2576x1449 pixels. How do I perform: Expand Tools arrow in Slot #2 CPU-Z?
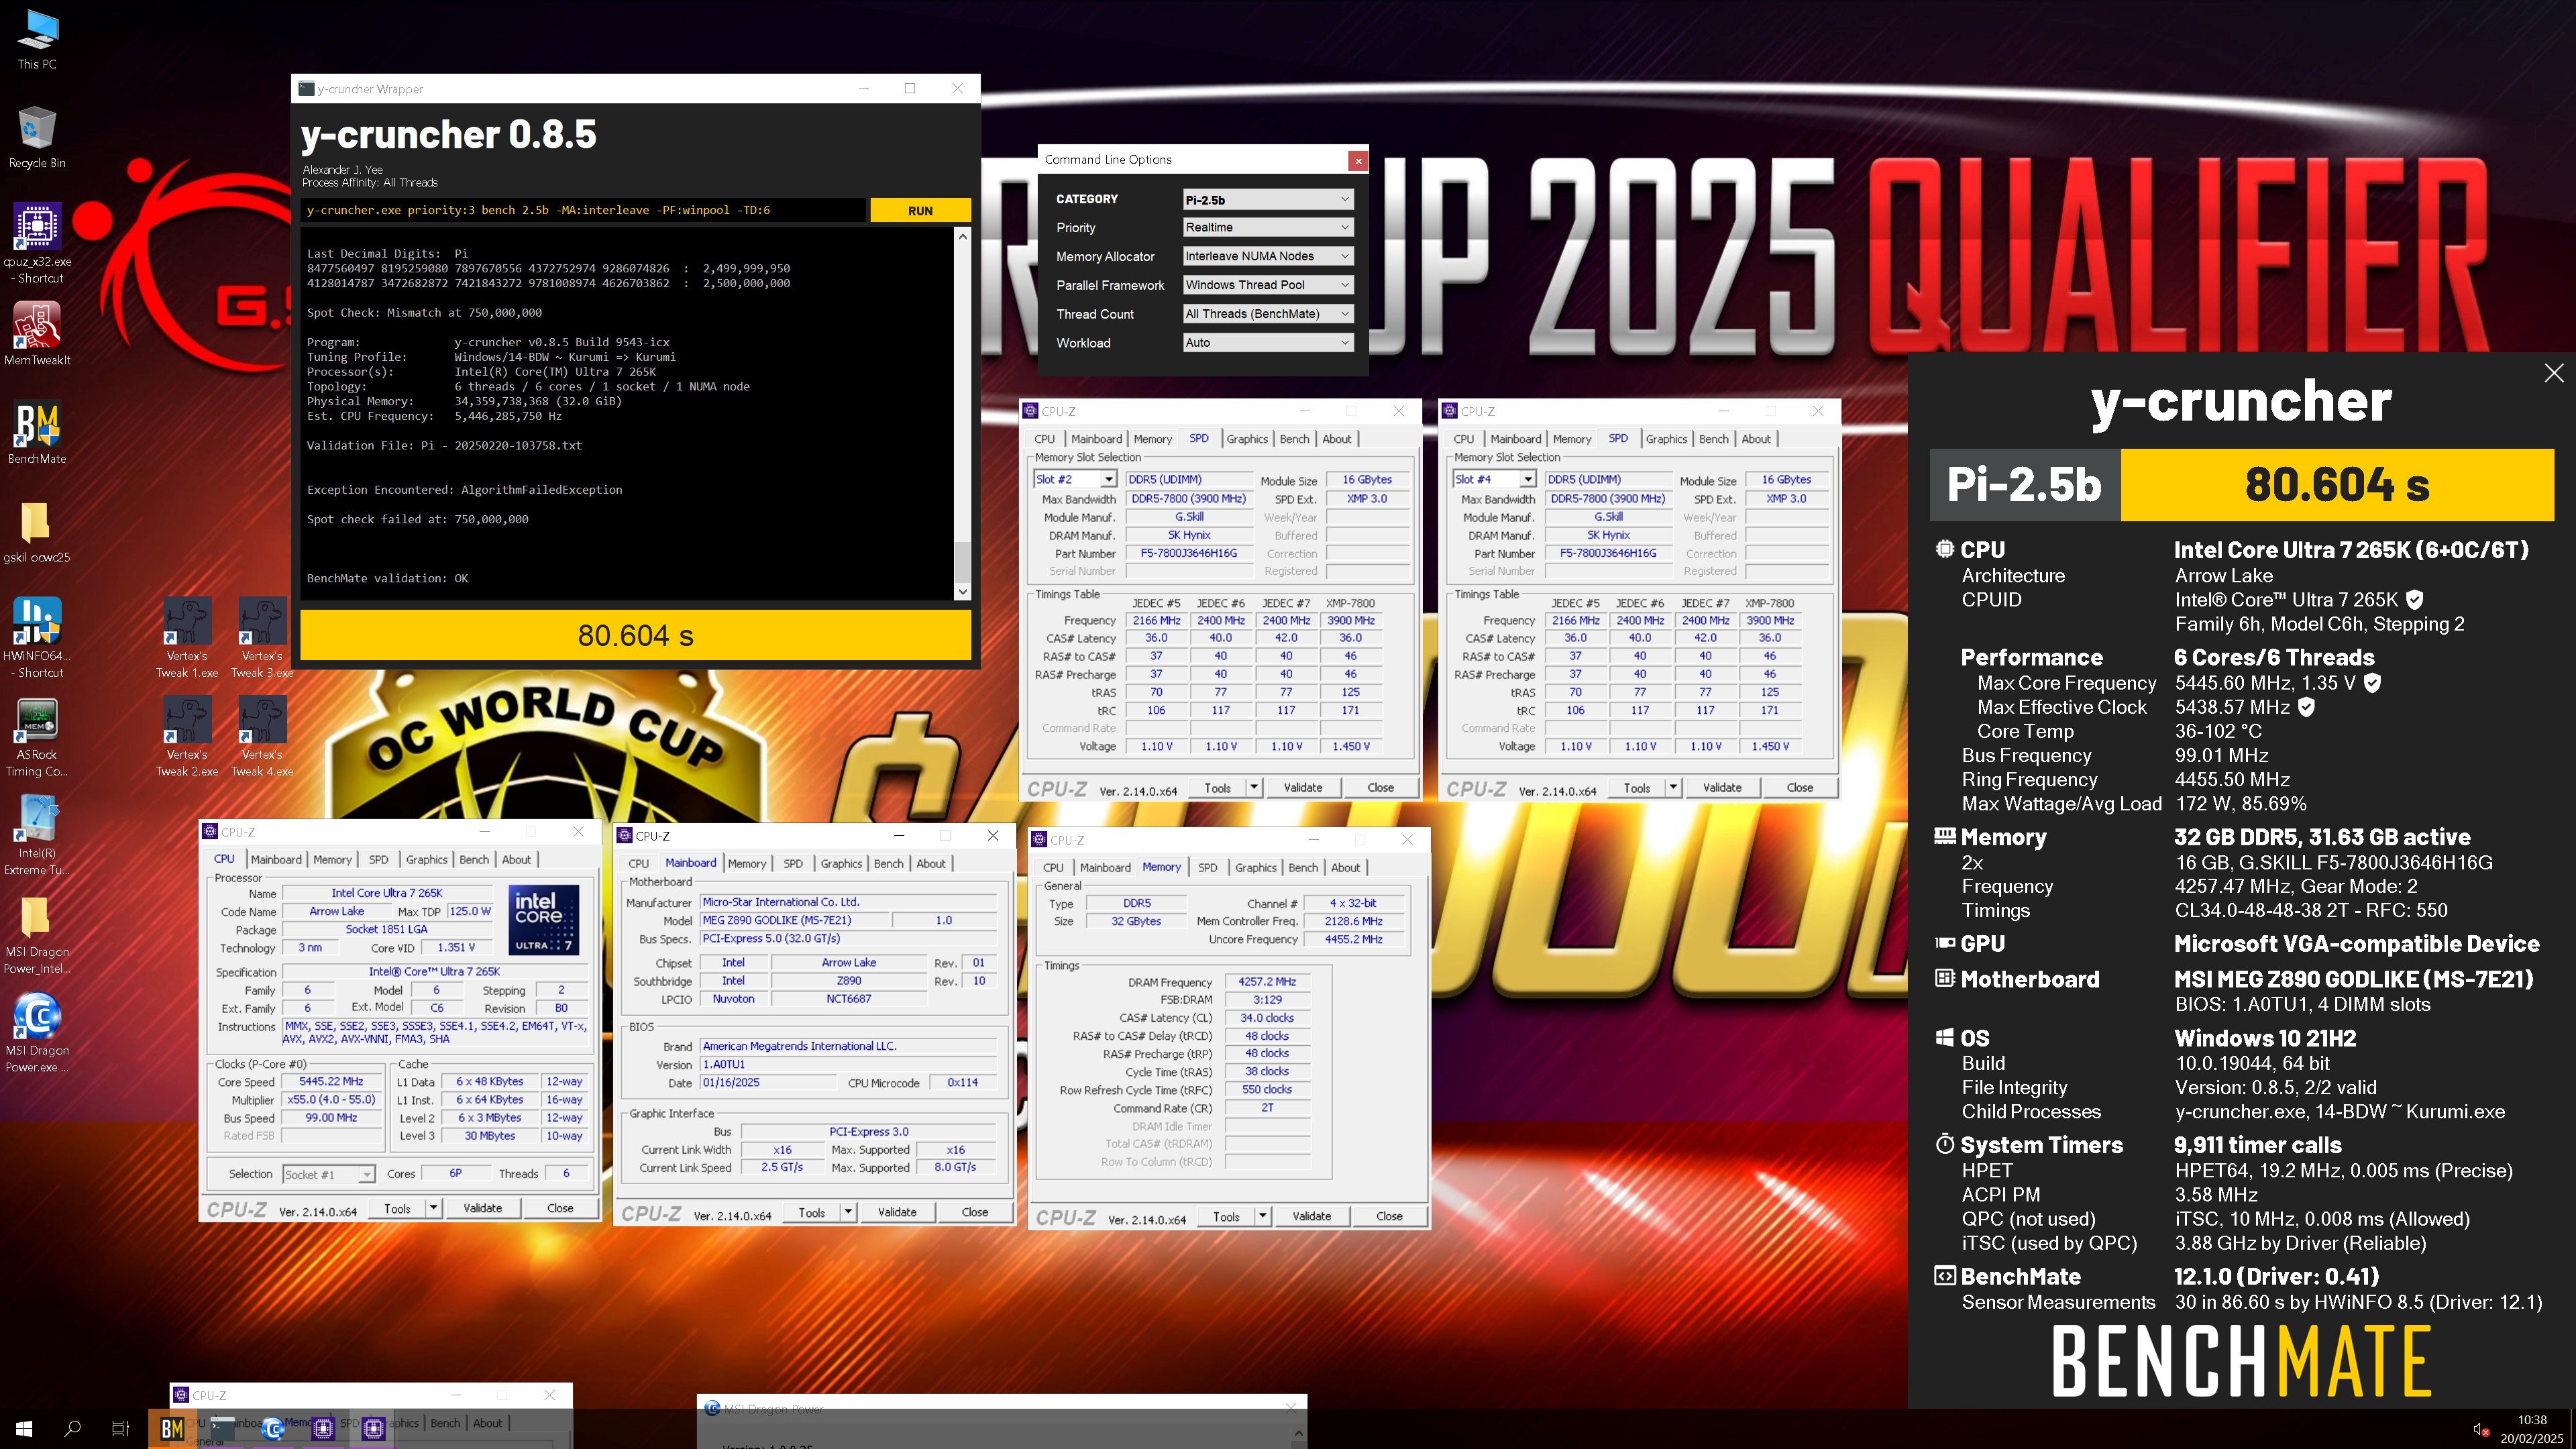(1253, 788)
